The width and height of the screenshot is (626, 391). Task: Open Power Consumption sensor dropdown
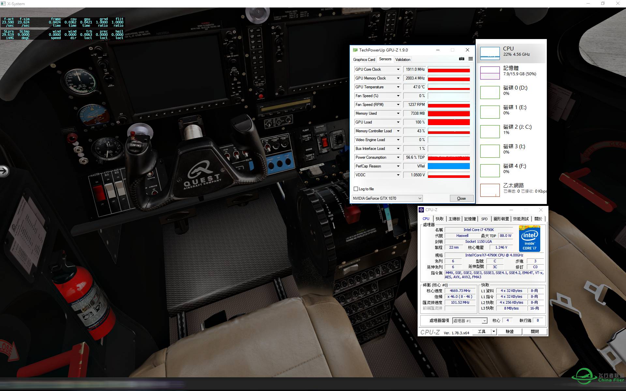pos(398,157)
